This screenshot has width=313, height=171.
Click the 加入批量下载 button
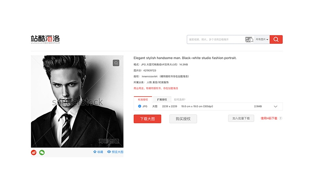[241, 118]
